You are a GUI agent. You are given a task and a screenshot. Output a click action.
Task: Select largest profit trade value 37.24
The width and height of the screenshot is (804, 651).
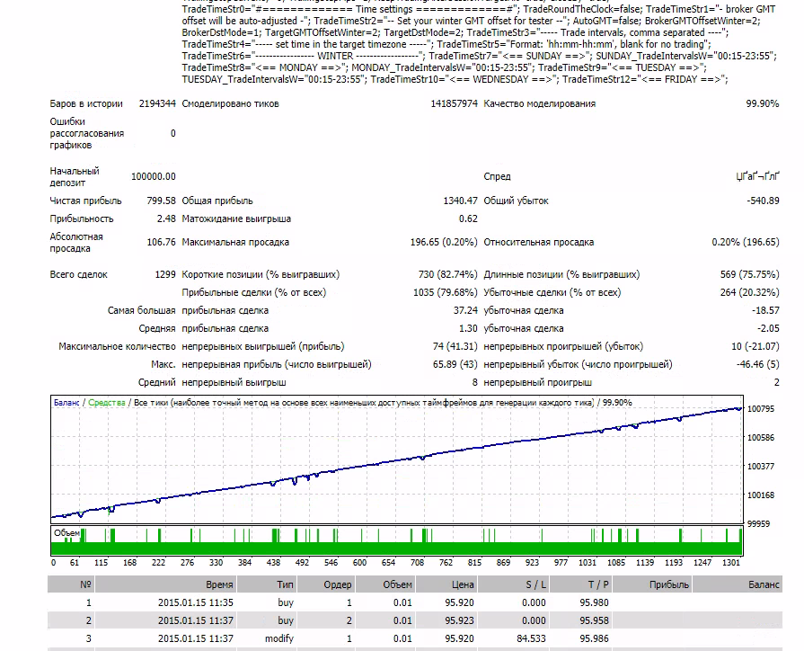pos(465,310)
